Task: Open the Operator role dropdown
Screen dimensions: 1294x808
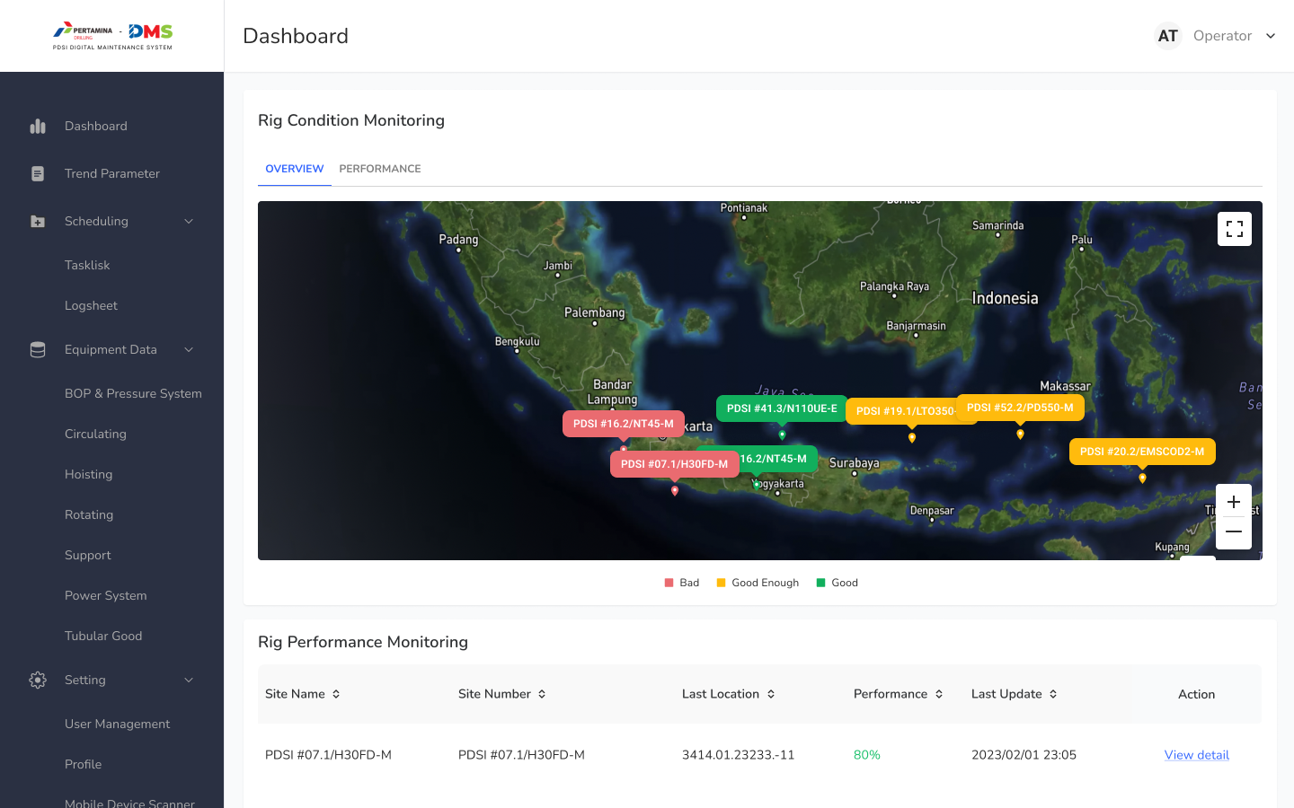Action: coord(1236,35)
